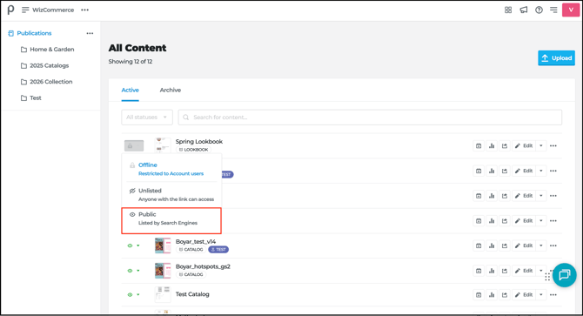View statistics chart for Spring Lookbook
583x316 pixels.
(x=492, y=145)
